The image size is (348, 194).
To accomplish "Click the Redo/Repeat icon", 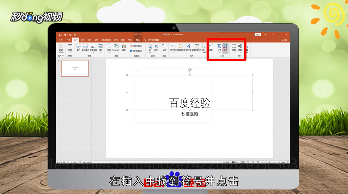I will (x=70, y=35).
